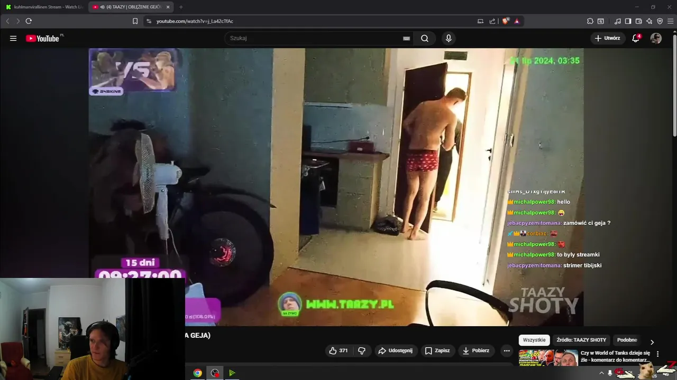
Task: Open a new browser tab
Action: (x=181, y=7)
